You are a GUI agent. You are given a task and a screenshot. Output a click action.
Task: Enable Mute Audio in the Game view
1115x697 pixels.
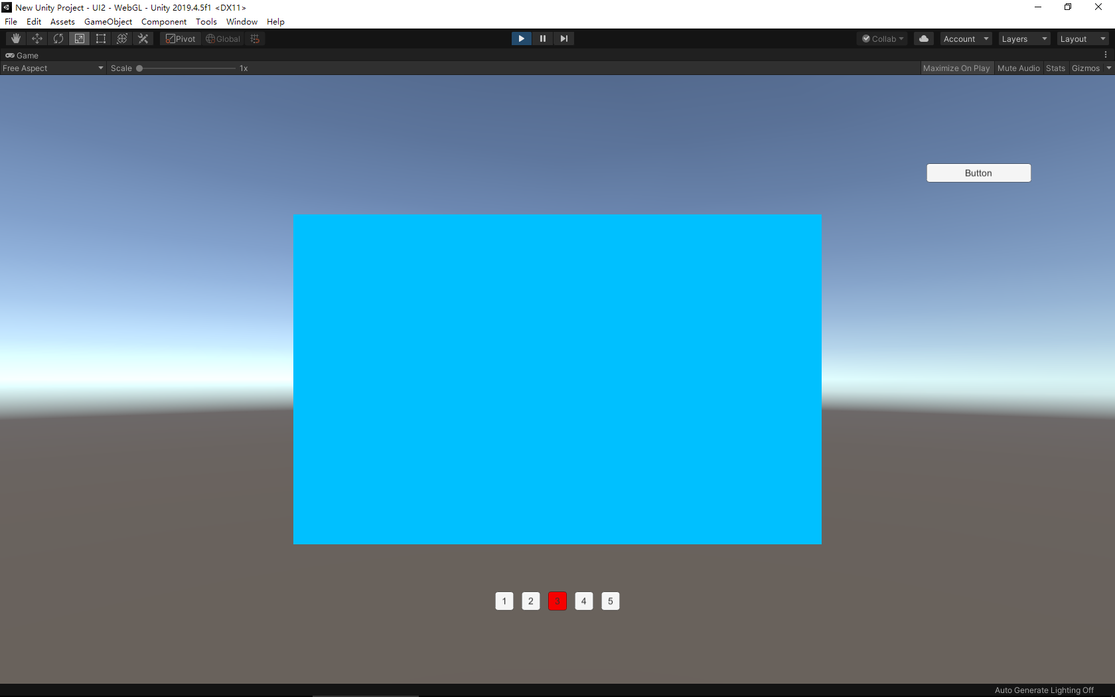click(x=1018, y=68)
